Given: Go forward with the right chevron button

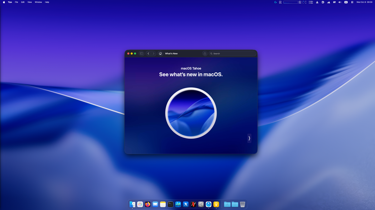Looking at the screenshot, I should pyautogui.click(x=153, y=54).
